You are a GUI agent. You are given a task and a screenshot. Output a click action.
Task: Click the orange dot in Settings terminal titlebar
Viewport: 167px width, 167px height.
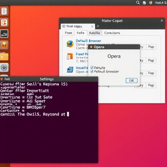click(2, 79)
